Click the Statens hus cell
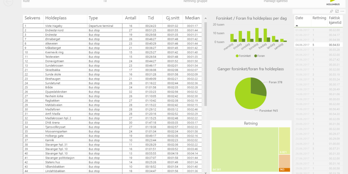 tap(66, 162)
